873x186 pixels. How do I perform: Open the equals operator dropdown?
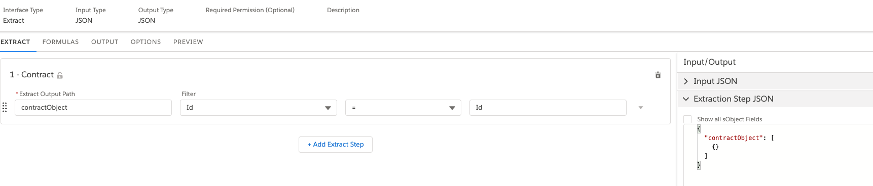[403, 108]
